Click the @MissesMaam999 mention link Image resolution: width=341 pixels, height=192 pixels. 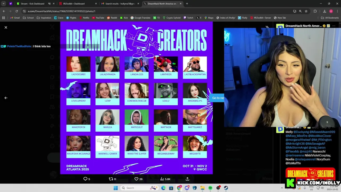[322, 132]
